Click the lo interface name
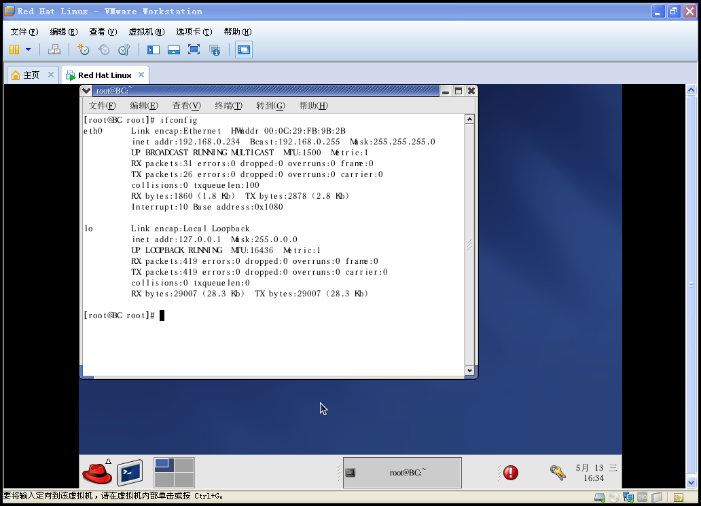The height and width of the screenshot is (506, 701). pyautogui.click(x=88, y=229)
